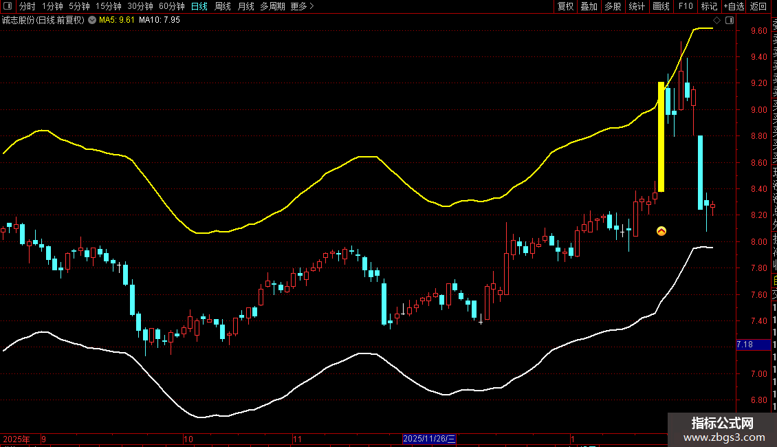Click the 9.60 price axis label

[x=758, y=31]
